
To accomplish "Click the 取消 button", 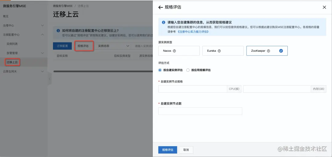I will pos(186,150).
